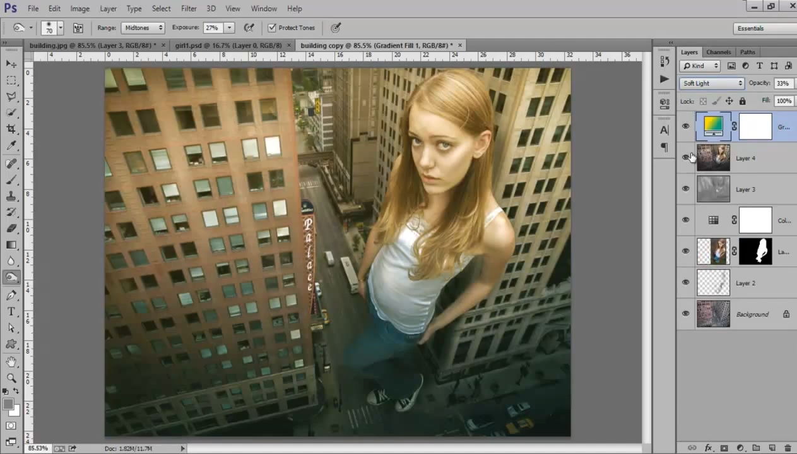Viewport: 797px width, 454px height.
Task: Expand the Essentials workspace dropdown
Action: coord(764,28)
